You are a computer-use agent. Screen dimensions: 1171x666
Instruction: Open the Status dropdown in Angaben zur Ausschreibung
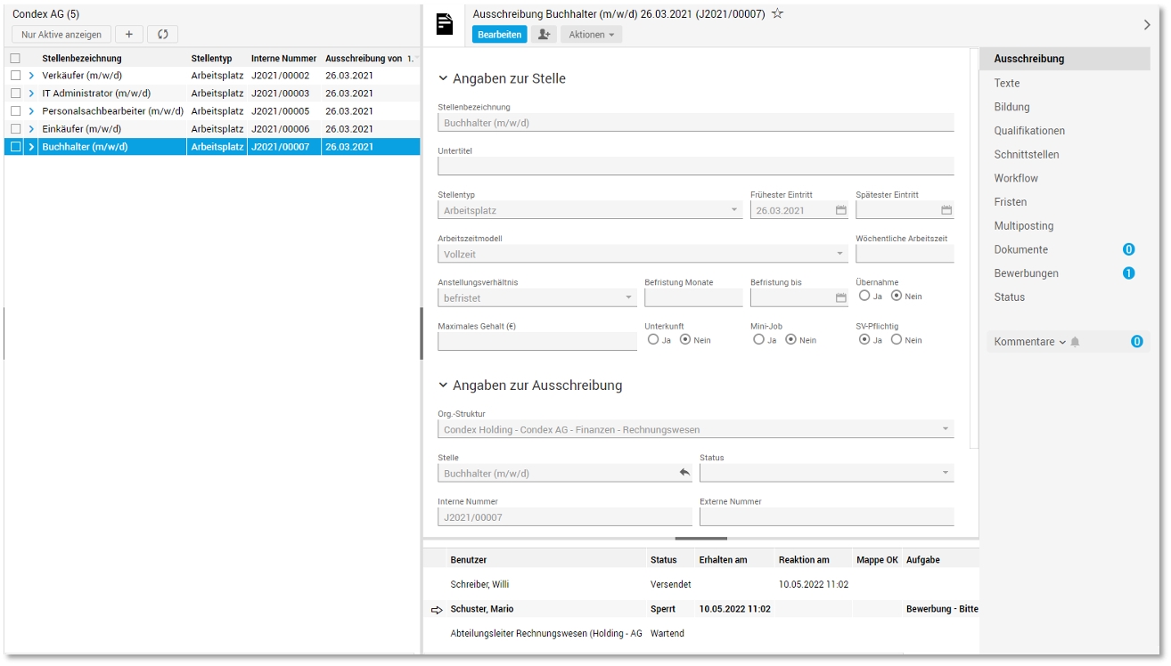pos(946,473)
